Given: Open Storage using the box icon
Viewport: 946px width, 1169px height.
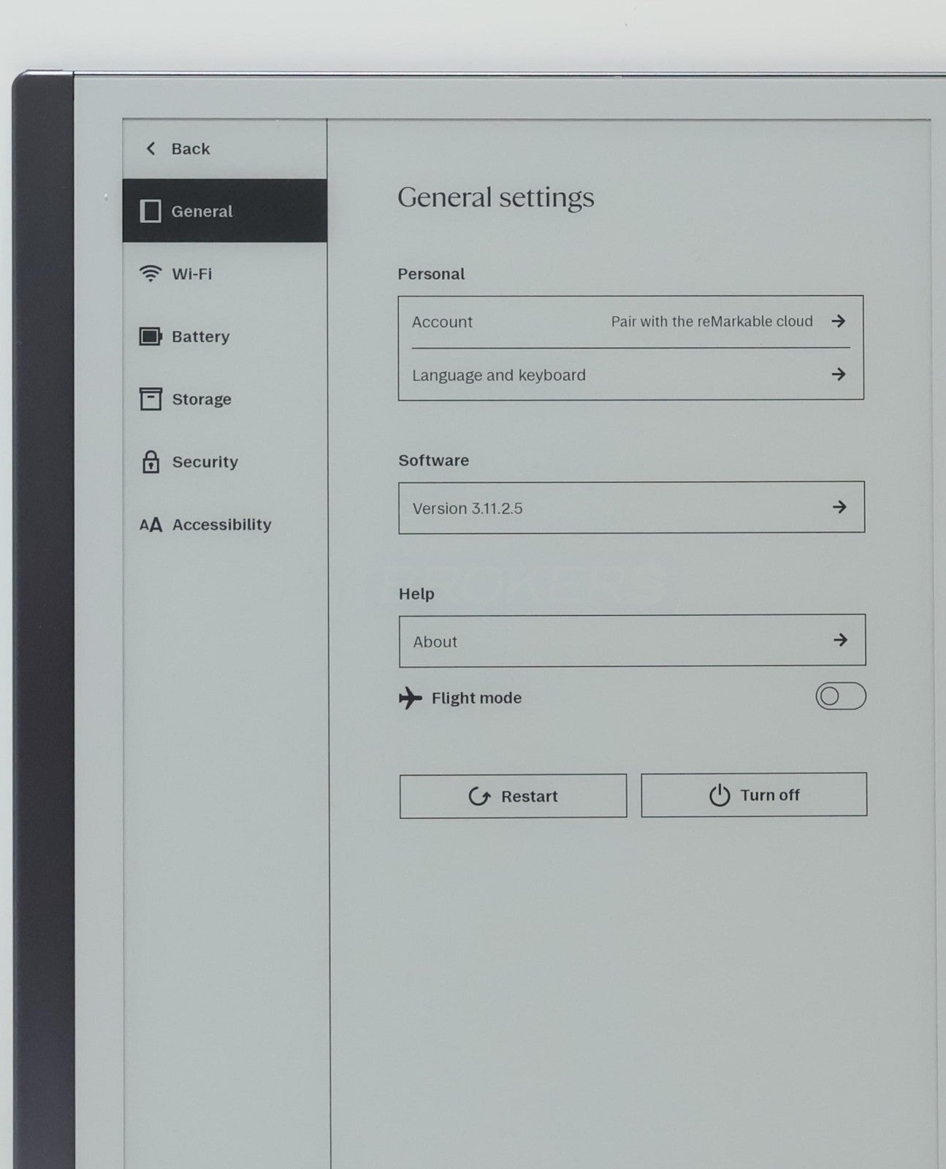Looking at the screenshot, I should coord(150,399).
